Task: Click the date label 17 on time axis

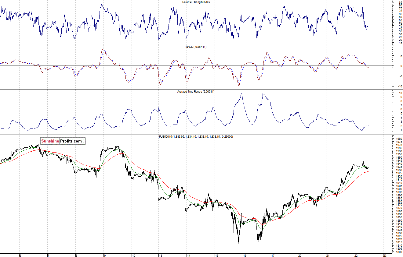Action: pos(273,255)
